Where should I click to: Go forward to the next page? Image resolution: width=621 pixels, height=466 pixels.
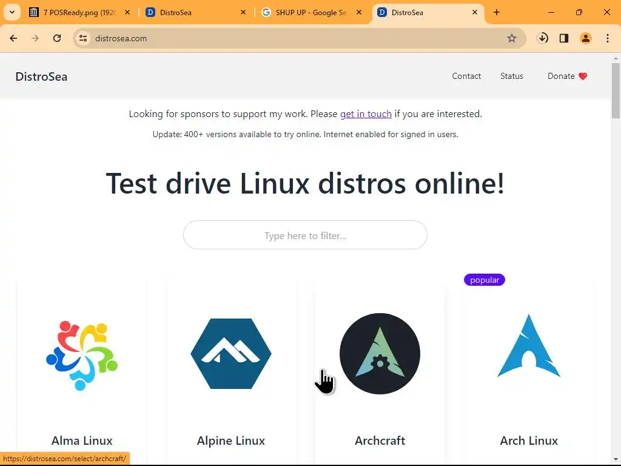click(x=35, y=38)
